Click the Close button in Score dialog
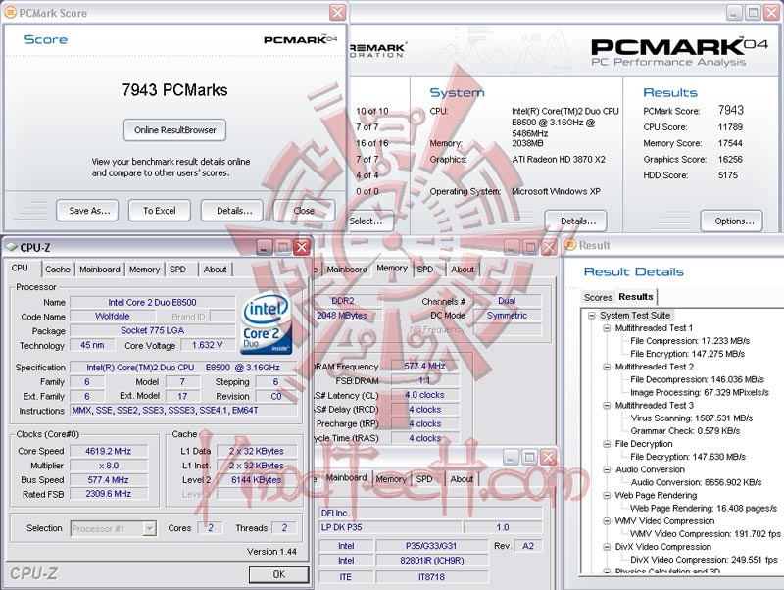The image size is (784, 590). 304,211
